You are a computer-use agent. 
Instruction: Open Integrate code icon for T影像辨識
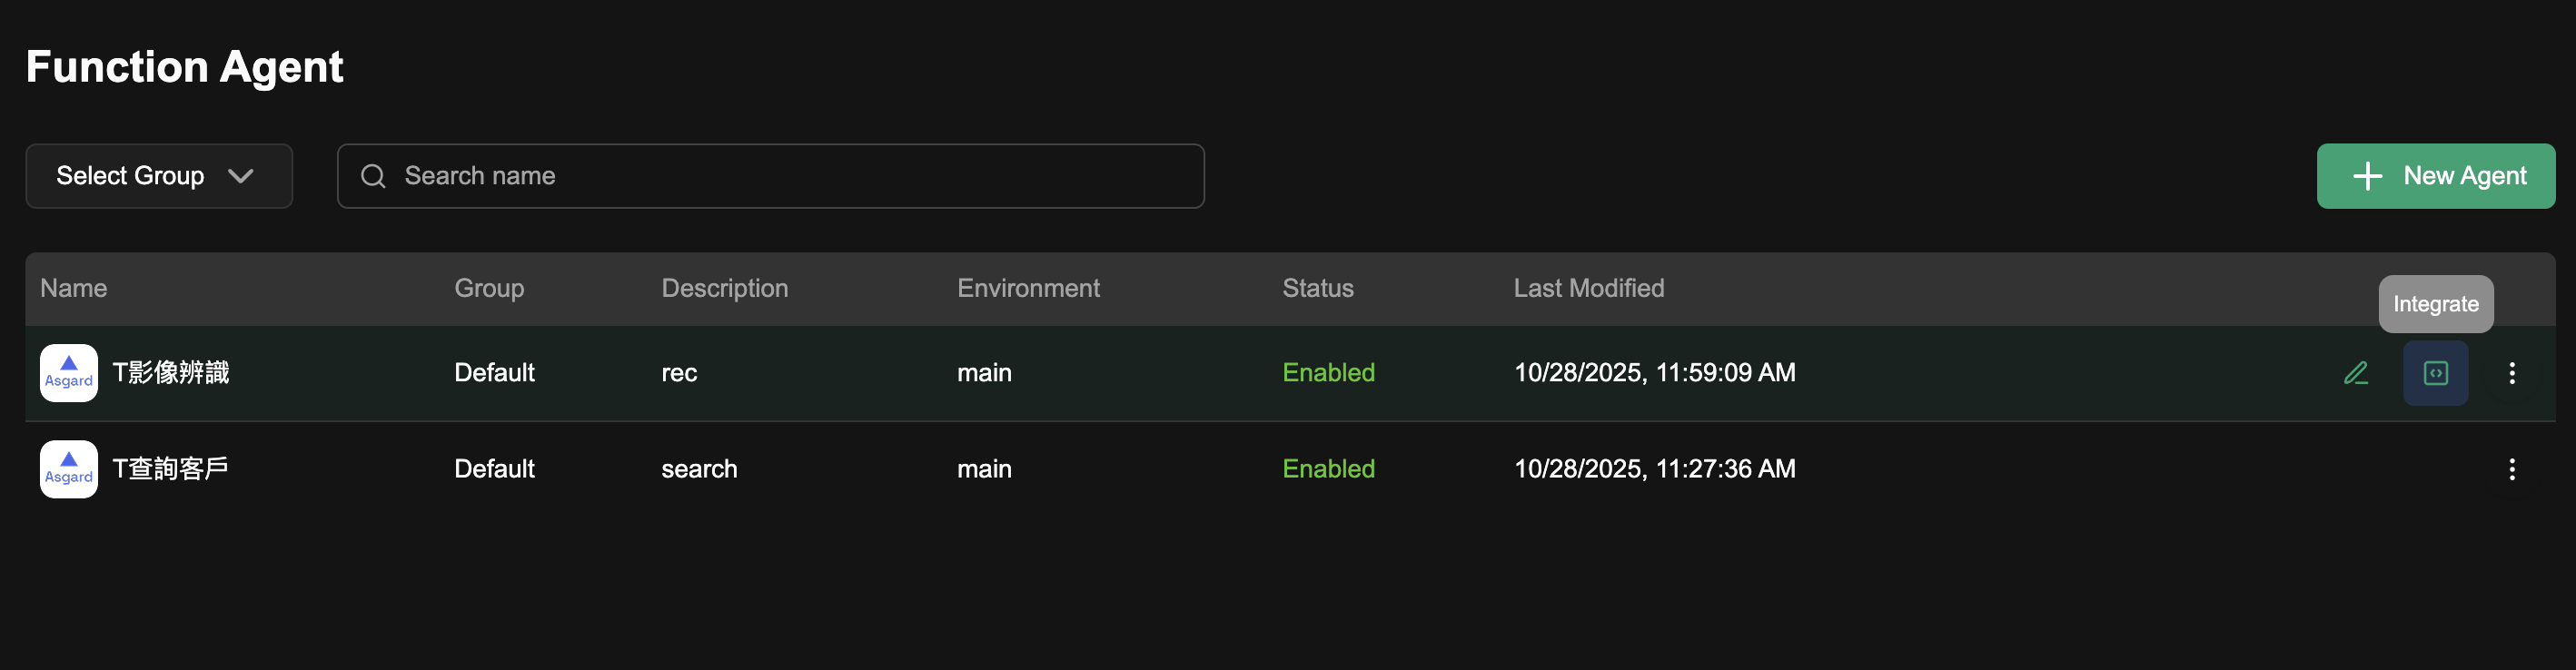[x=2435, y=373]
